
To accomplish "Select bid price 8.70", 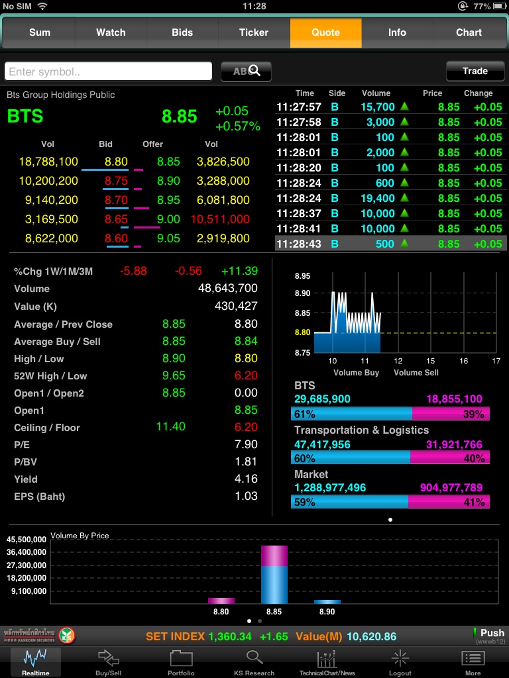I will (x=116, y=200).
